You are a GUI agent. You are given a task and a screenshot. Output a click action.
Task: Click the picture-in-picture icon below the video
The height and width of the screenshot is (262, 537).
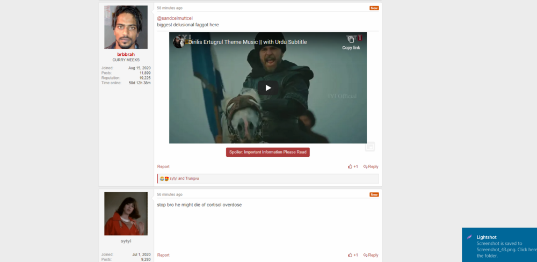[370, 147]
